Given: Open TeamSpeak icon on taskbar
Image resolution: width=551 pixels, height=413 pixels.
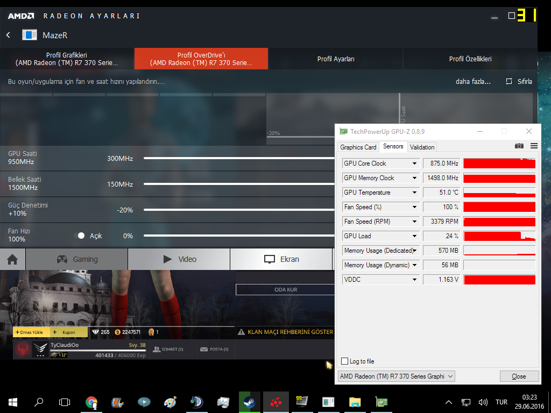Looking at the screenshot, I should (197, 402).
